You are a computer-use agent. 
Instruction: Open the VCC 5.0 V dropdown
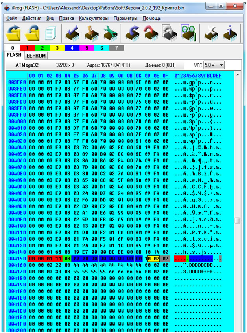click(214, 65)
